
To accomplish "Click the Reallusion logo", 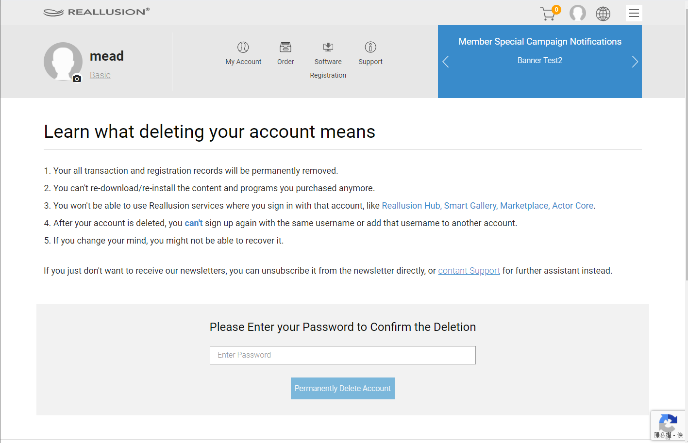I will [x=97, y=12].
